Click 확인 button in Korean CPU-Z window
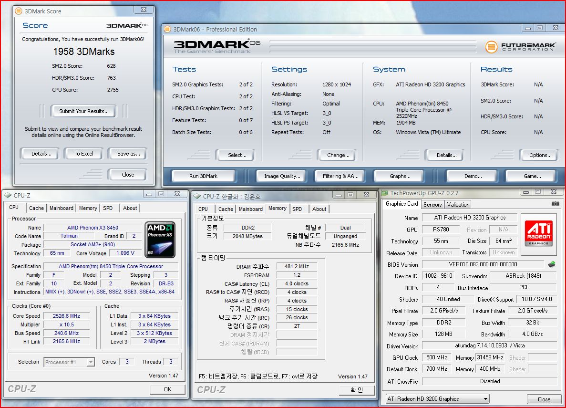Screen dimensions: 566x408 point(357,390)
